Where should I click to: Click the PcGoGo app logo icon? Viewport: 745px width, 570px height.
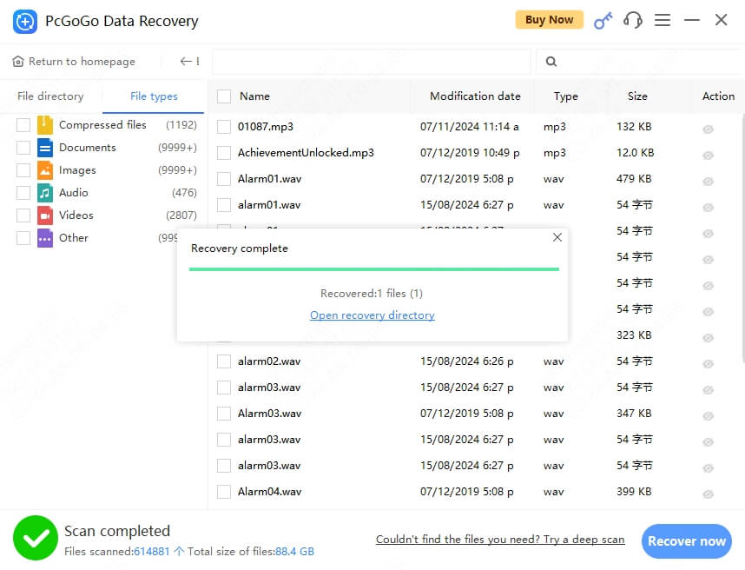[x=24, y=22]
